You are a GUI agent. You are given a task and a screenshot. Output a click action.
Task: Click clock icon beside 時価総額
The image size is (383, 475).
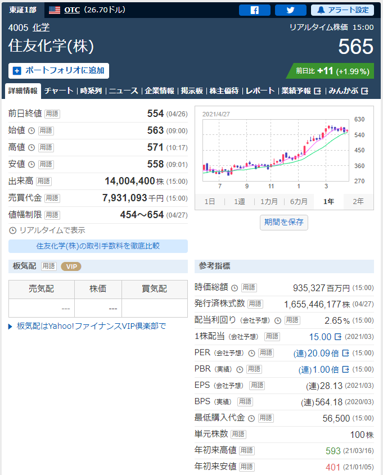point(235,288)
